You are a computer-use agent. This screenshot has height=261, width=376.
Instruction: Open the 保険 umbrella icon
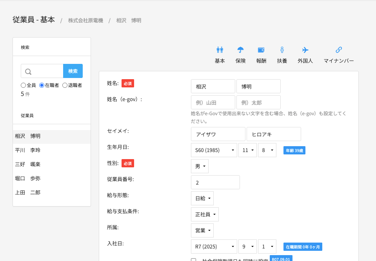(x=240, y=50)
